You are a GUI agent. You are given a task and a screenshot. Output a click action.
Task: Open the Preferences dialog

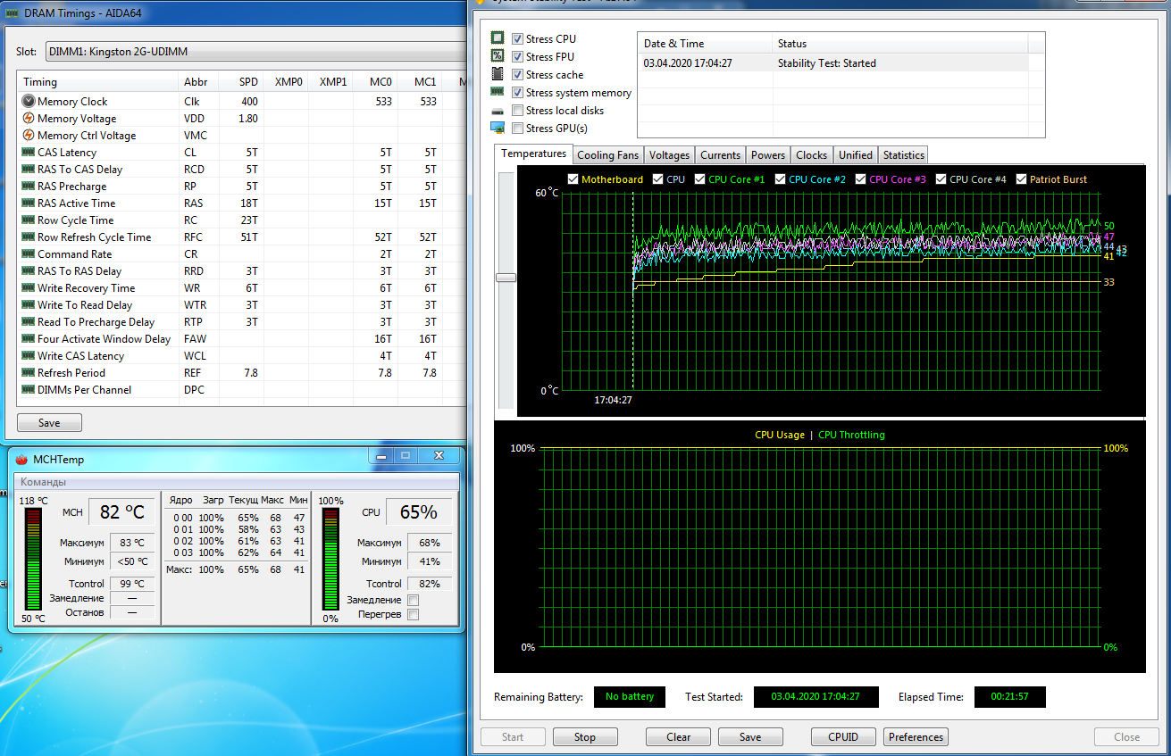(916, 737)
